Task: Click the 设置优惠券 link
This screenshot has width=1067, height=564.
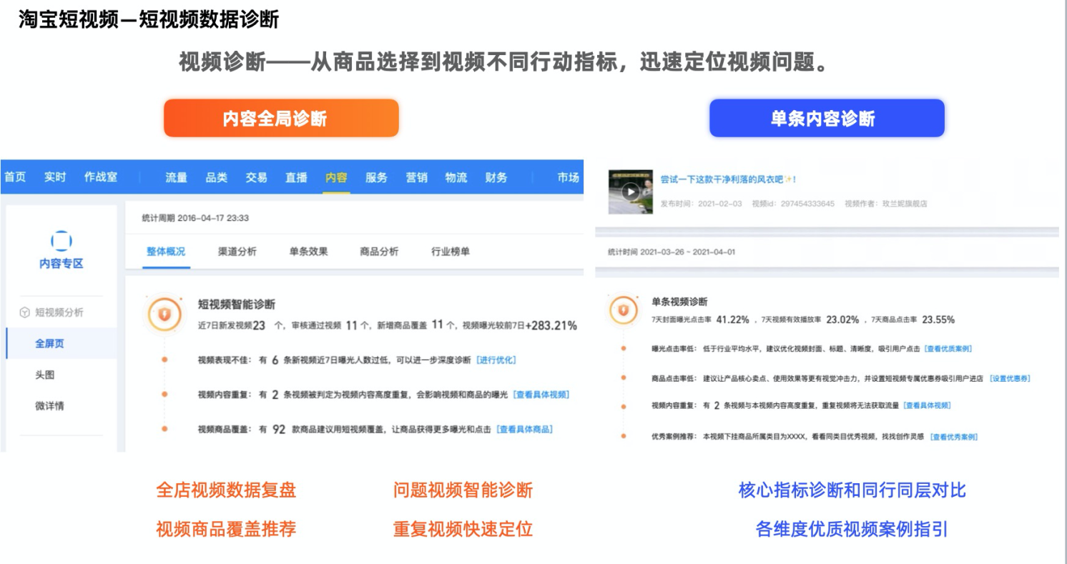Action: click(1010, 378)
